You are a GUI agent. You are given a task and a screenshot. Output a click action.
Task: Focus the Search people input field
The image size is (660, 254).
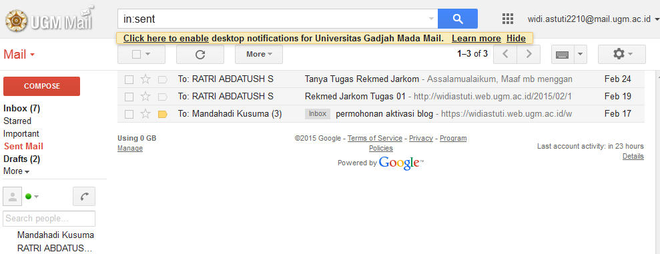[x=49, y=219]
